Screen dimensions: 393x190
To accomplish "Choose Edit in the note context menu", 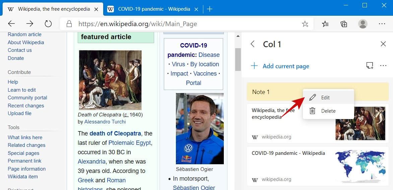I will [x=329, y=97].
